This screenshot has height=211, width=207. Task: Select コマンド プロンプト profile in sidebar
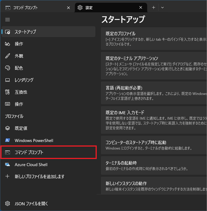(49, 152)
